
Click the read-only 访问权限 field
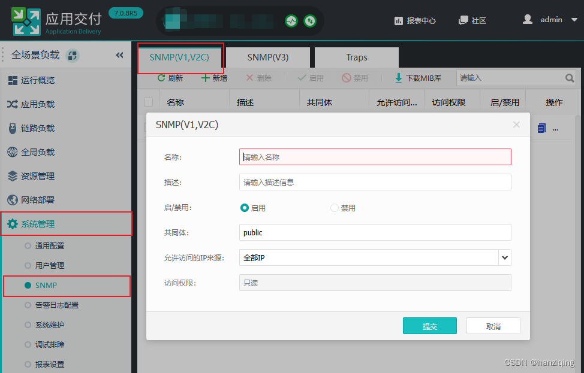[x=375, y=283]
